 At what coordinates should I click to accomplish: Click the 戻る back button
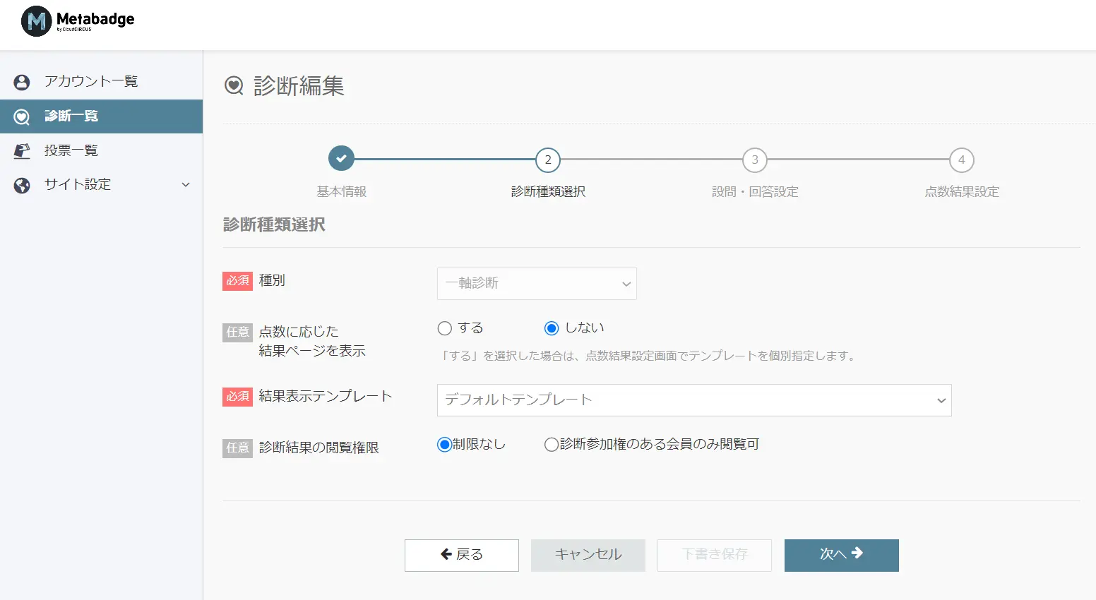click(462, 556)
